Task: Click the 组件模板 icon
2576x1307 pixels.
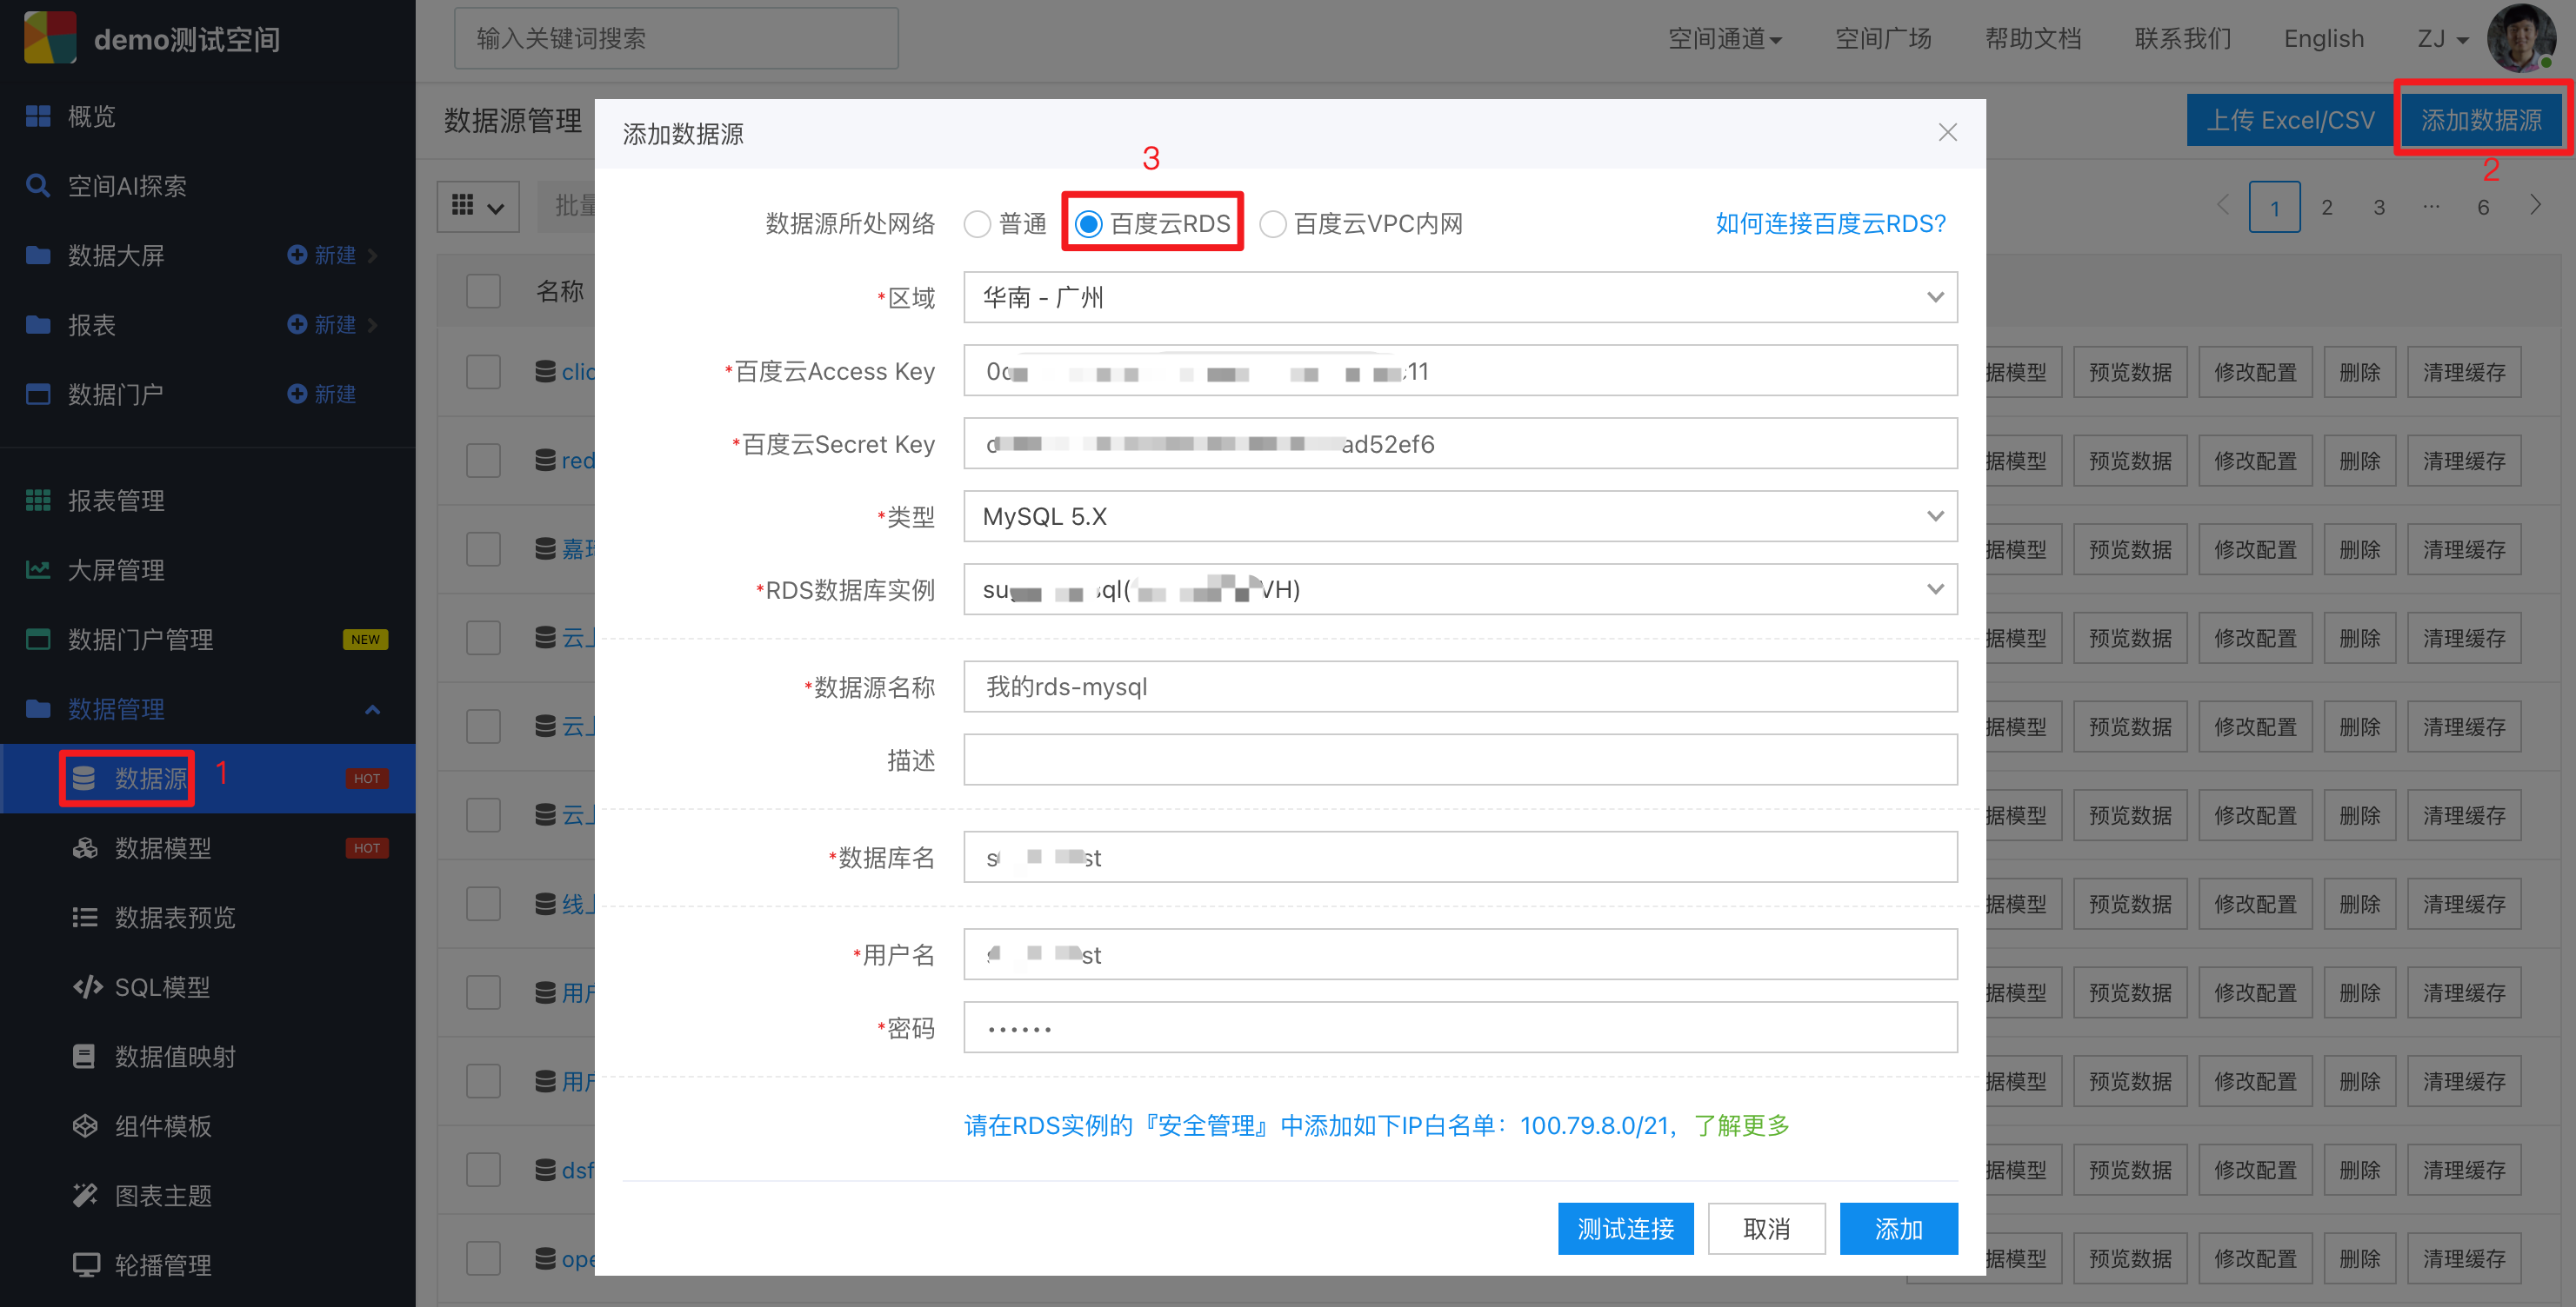Action: tap(85, 1126)
